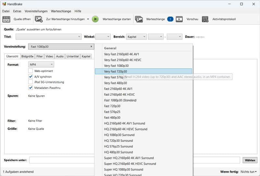Open the Hilfe menu
260x176 pixels.
coord(78,11)
